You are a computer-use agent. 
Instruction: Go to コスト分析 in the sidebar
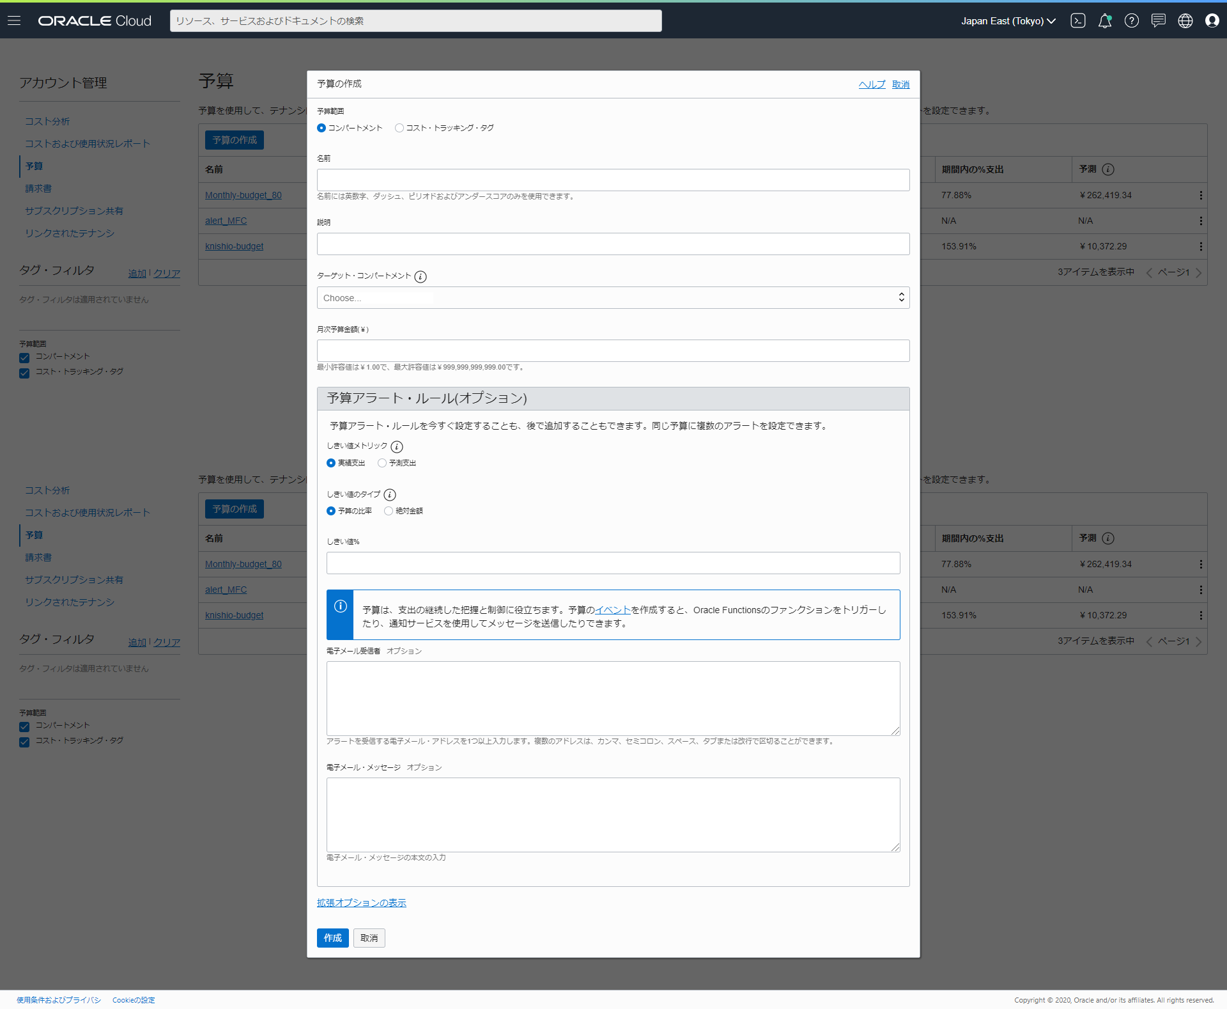click(47, 121)
